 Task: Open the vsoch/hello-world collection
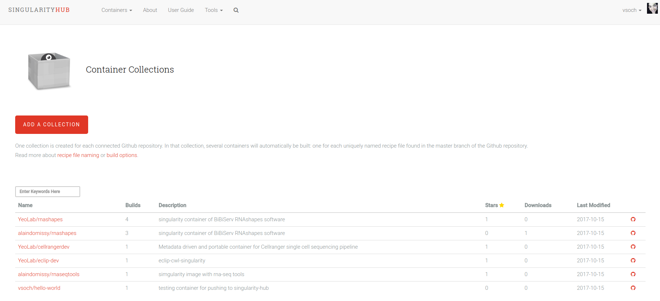point(39,288)
